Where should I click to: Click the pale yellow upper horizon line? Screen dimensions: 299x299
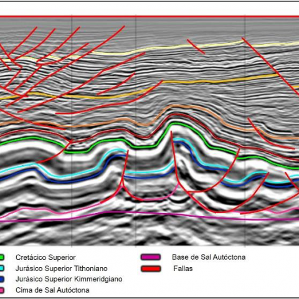[166, 48]
